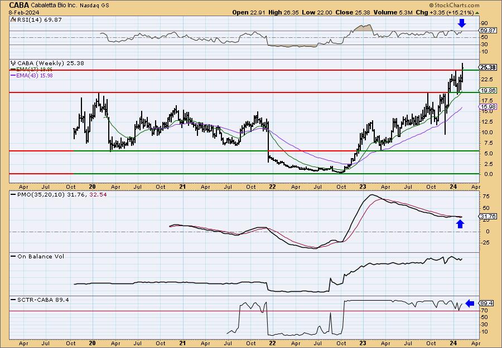
Task: Select the EMA(17) legend entry
Action: pos(31,70)
